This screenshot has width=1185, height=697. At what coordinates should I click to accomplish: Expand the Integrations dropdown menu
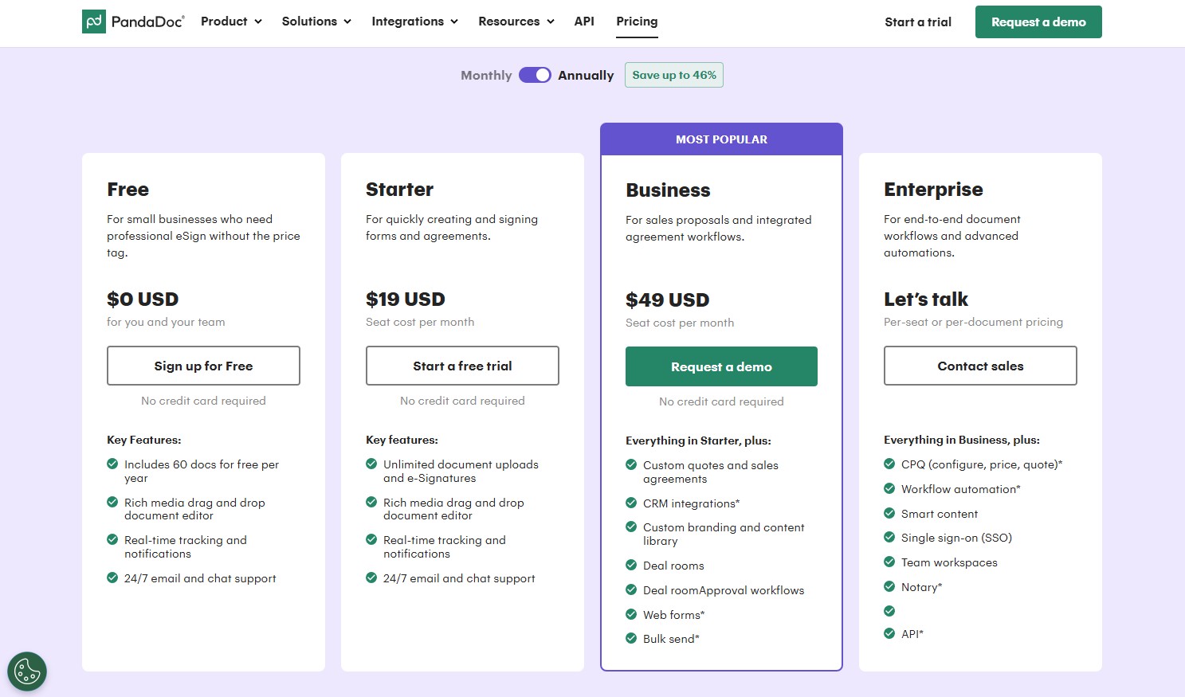[414, 22]
